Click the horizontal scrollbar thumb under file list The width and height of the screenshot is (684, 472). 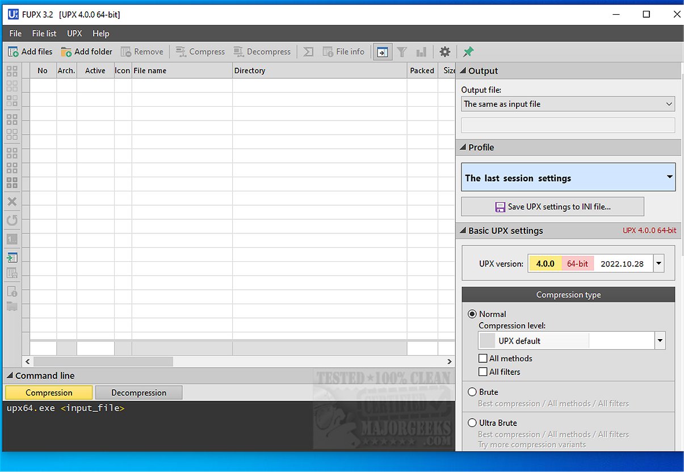coord(103,361)
